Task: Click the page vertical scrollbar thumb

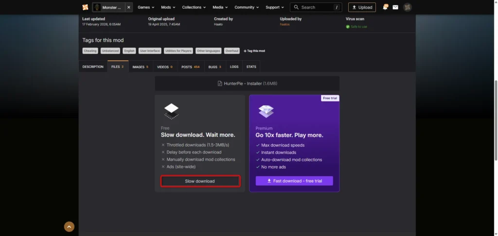Action: pyautogui.click(x=496, y=120)
